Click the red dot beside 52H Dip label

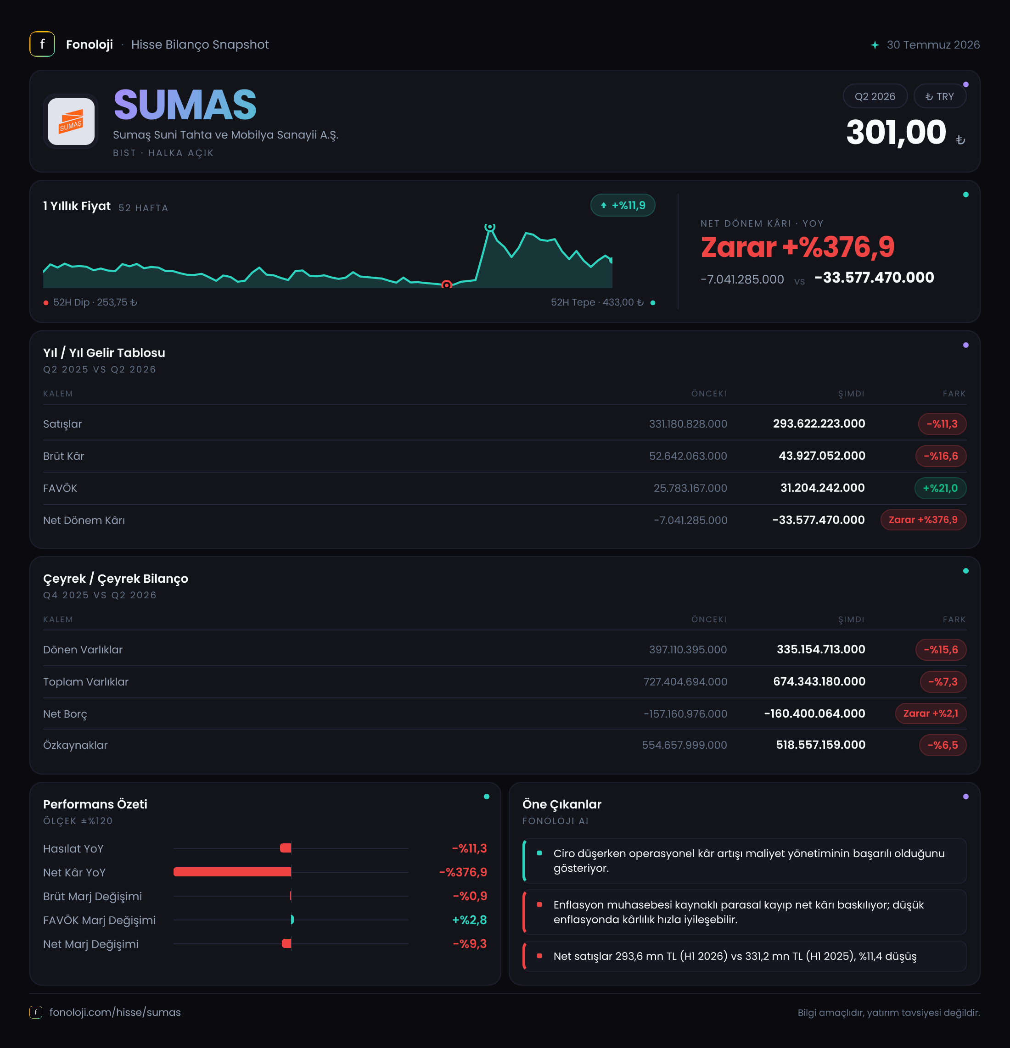pos(46,303)
